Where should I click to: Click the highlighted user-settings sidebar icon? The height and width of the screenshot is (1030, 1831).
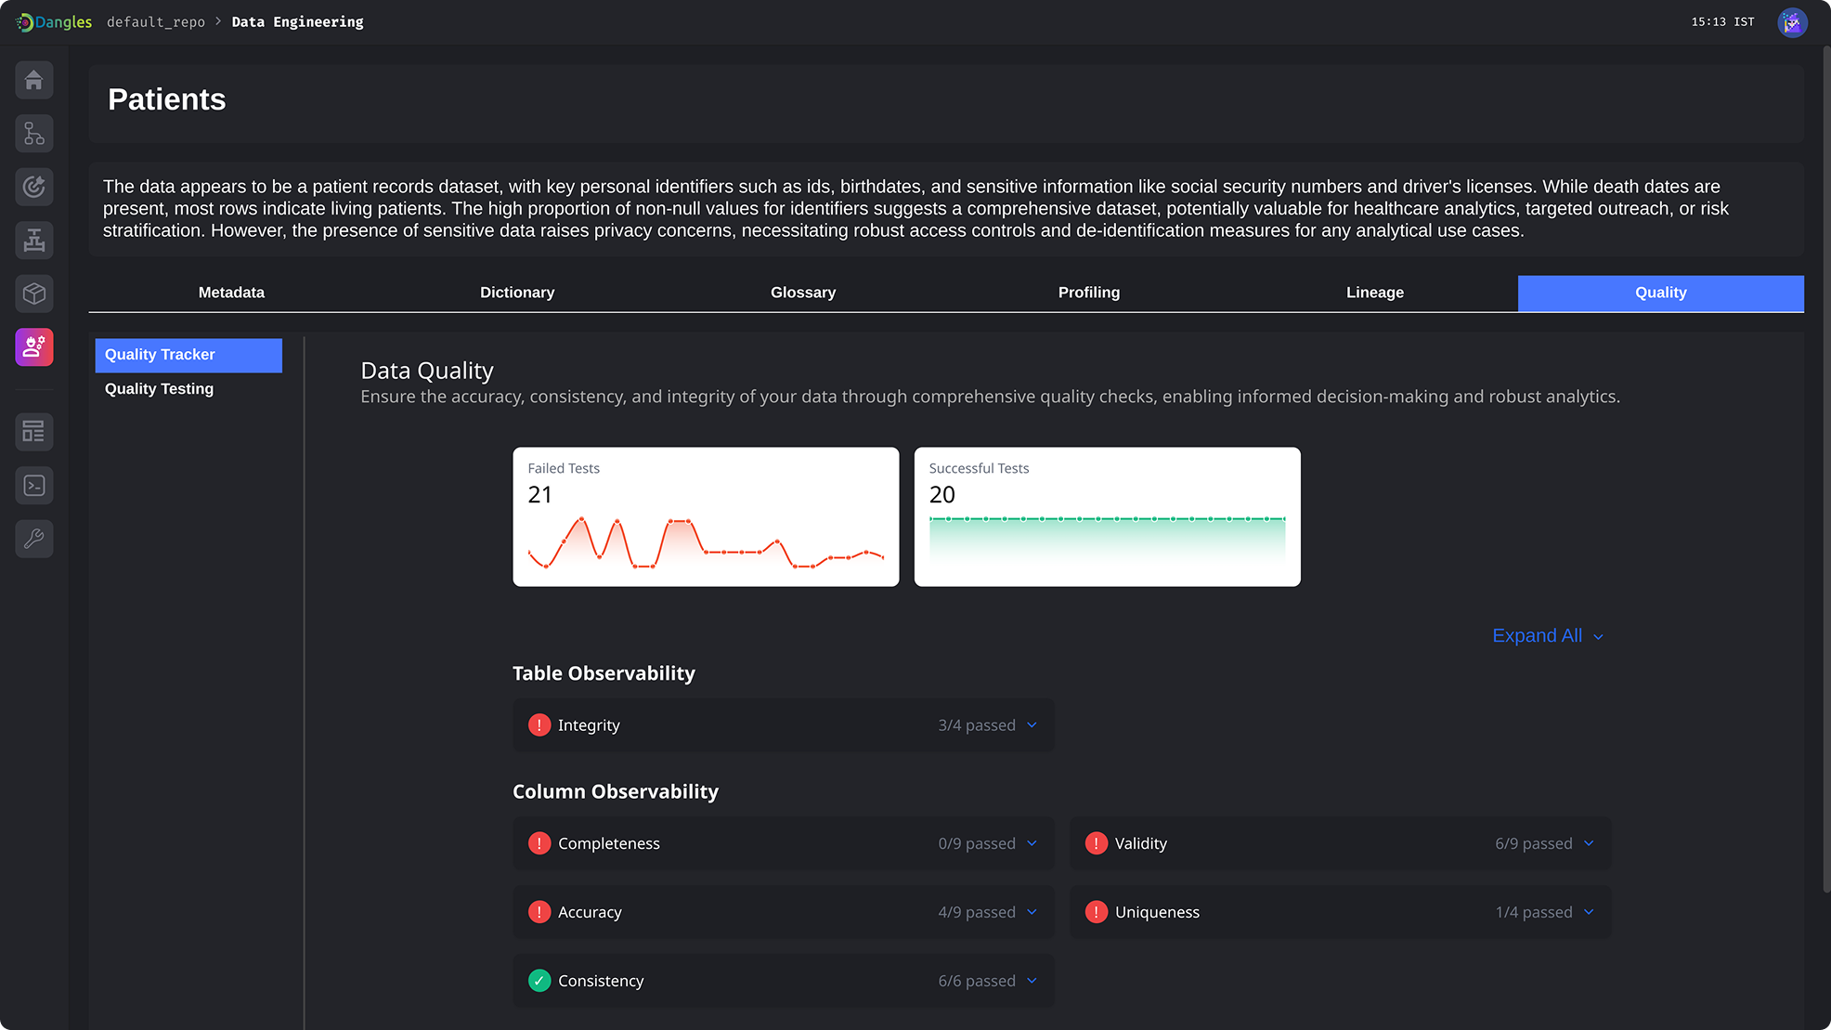click(34, 347)
